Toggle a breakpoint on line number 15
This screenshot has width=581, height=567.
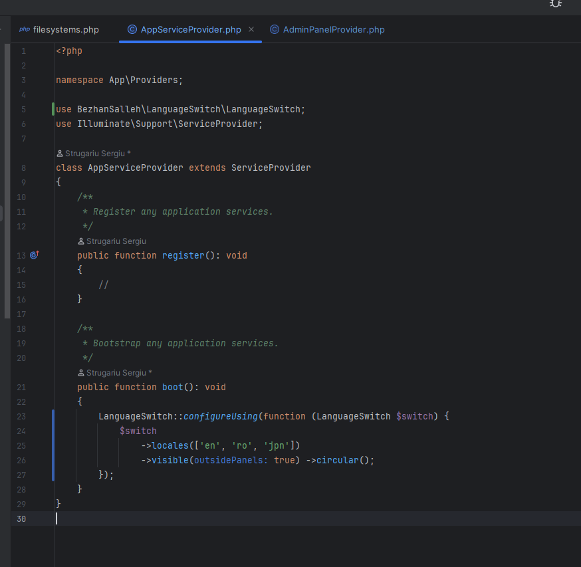21,284
